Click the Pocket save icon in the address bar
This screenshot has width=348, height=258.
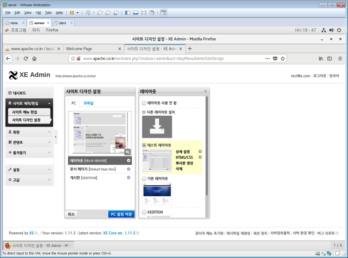point(275,59)
